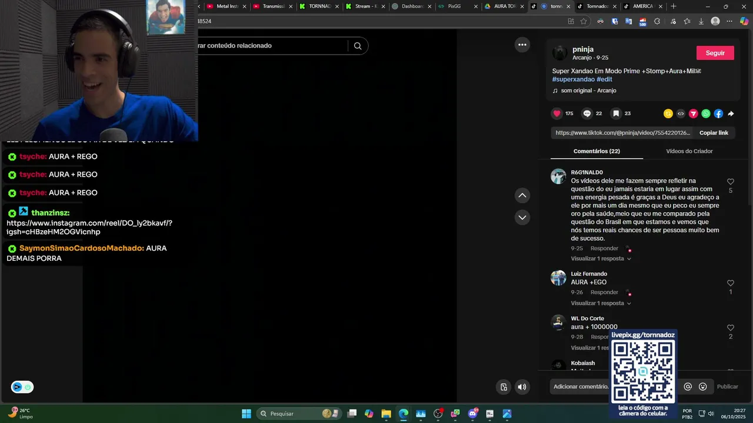Reply to Luiz Fernando's comment
Image resolution: width=753 pixels, height=423 pixels.
pos(604,292)
